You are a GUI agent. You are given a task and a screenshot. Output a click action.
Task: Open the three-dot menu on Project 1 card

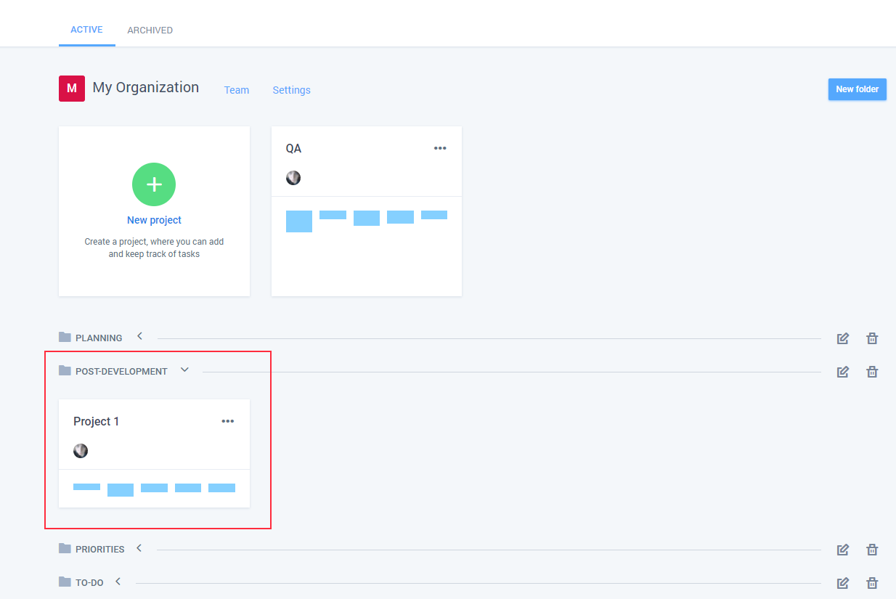point(228,421)
